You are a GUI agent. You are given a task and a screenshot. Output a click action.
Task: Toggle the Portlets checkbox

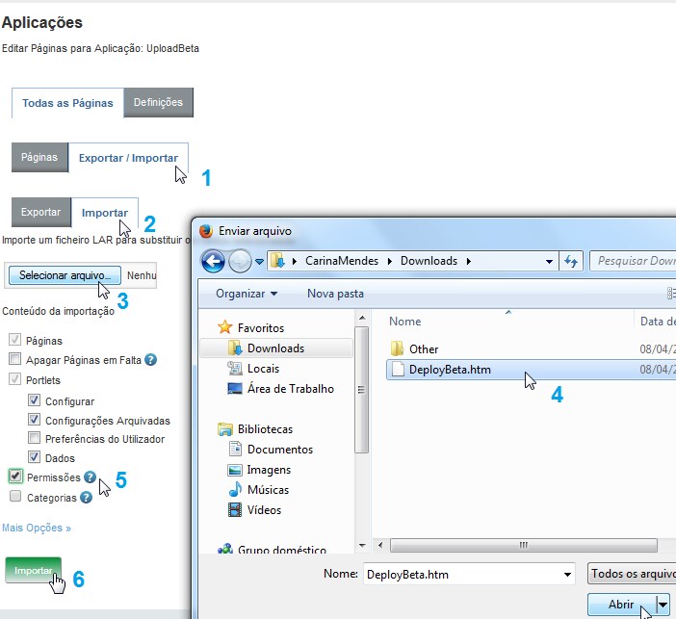pos(14,379)
